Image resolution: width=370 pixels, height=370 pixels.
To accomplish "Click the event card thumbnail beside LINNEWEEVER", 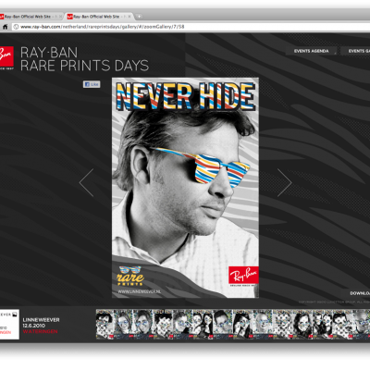I will point(9,325).
